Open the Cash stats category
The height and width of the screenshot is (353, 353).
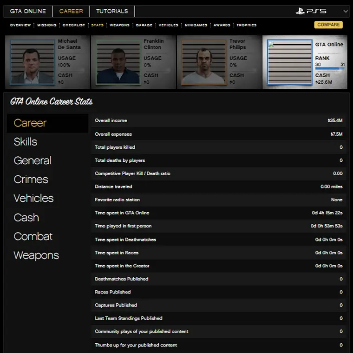(26, 217)
